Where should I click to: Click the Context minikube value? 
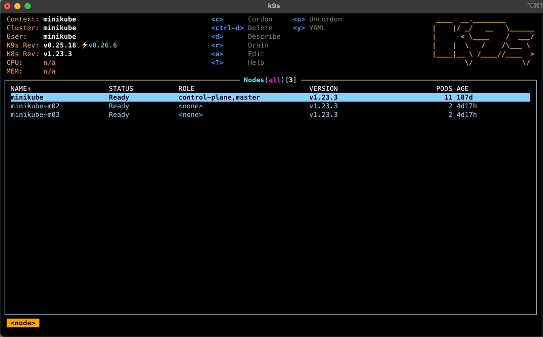click(59, 19)
